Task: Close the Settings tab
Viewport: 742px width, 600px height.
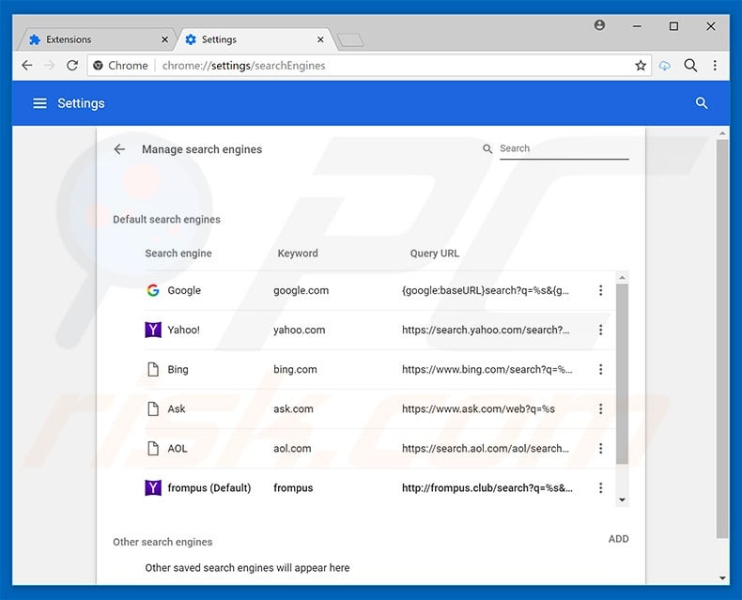Action: (x=320, y=39)
